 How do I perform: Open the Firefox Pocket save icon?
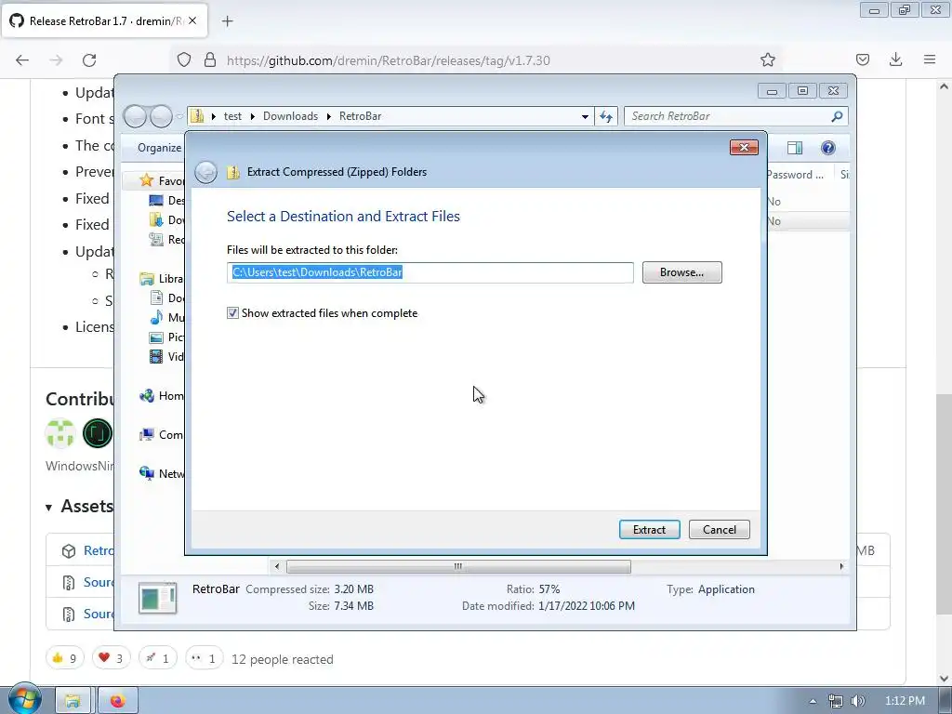pyautogui.click(x=862, y=59)
